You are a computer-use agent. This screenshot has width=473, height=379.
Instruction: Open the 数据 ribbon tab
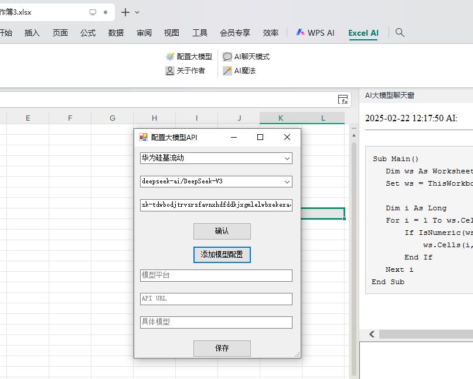point(116,33)
